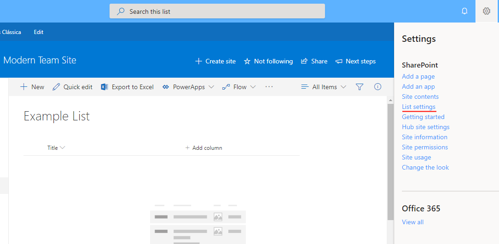Image resolution: width=499 pixels, height=244 pixels.
Task: Click the Add column plus icon
Action: pos(187,148)
